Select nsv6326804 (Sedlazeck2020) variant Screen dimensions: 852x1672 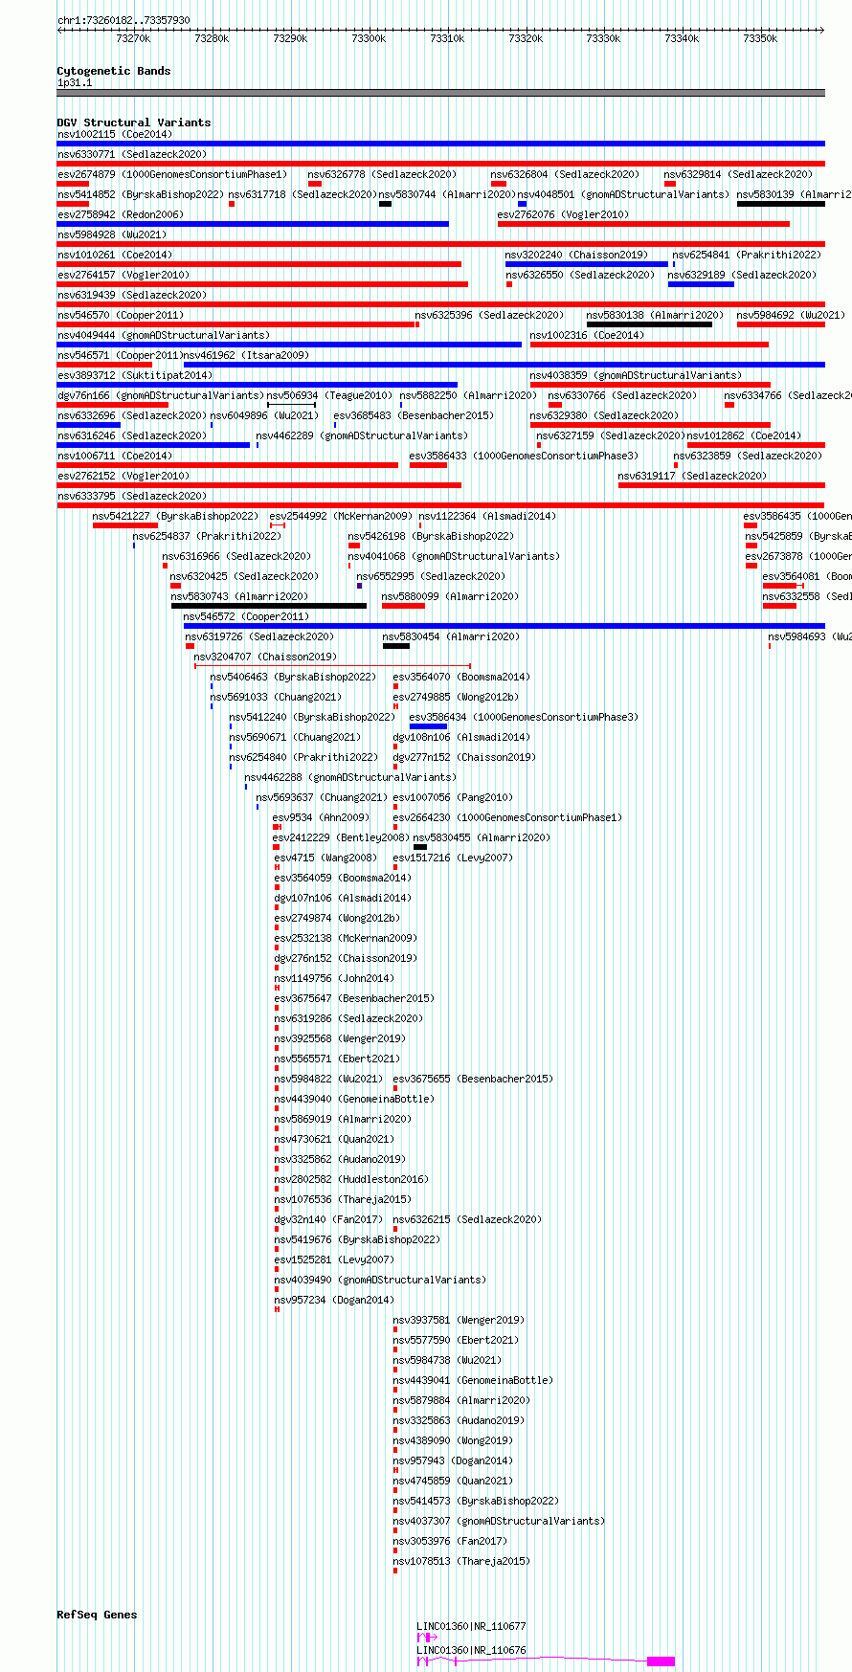coord(566,174)
